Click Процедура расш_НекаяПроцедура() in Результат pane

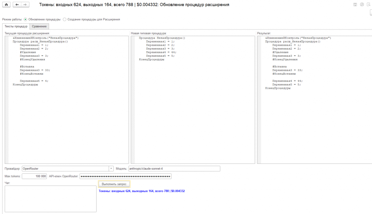tap(293, 41)
